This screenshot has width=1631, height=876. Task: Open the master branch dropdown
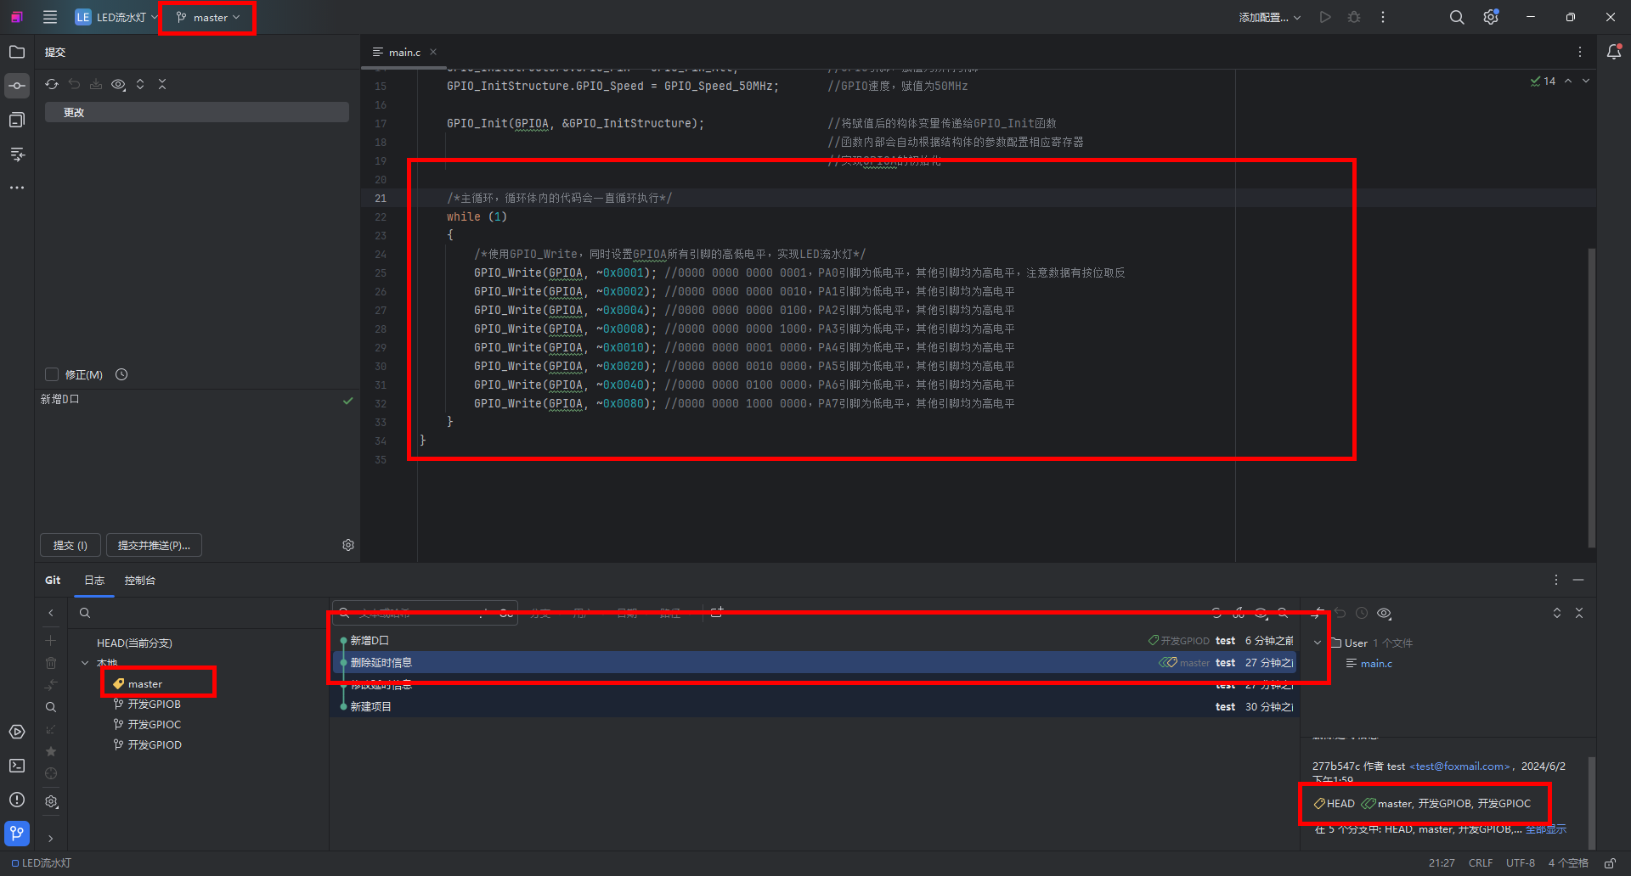pyautogui.click(x=208, y=17)
